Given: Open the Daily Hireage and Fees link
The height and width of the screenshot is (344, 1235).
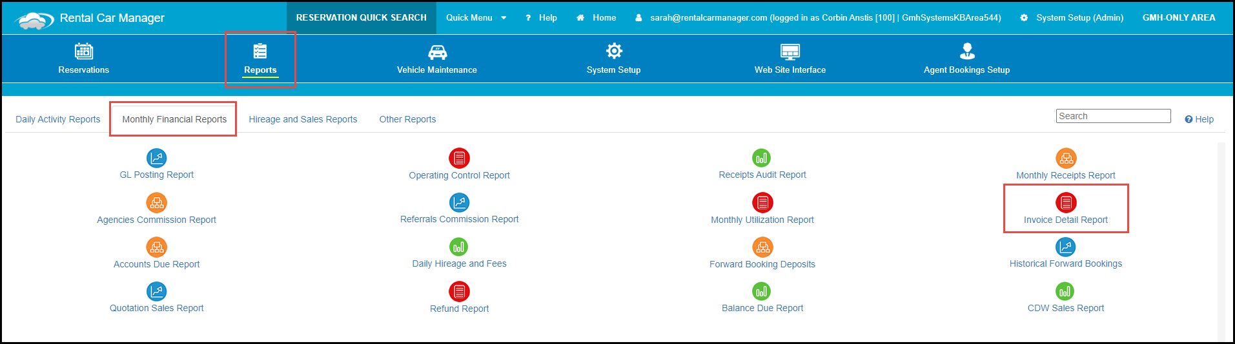Looking at the screenshot, I should pos(459,263).
